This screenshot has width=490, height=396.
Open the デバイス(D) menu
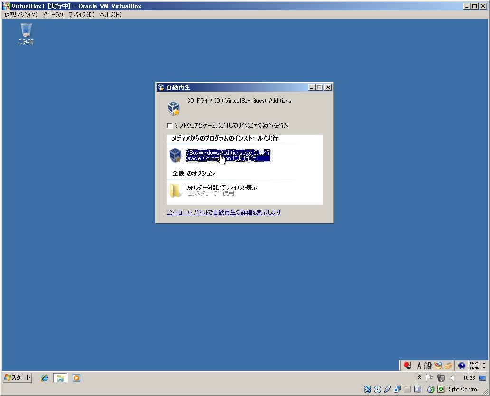pos(81,15)
